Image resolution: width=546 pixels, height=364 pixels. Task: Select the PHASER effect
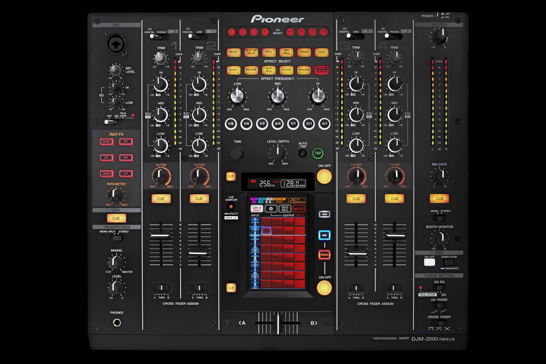pyautogui.click(x=305, y=70)
